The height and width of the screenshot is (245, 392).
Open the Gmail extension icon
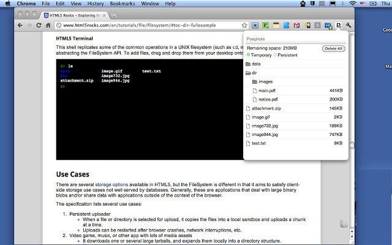(296, 25)
